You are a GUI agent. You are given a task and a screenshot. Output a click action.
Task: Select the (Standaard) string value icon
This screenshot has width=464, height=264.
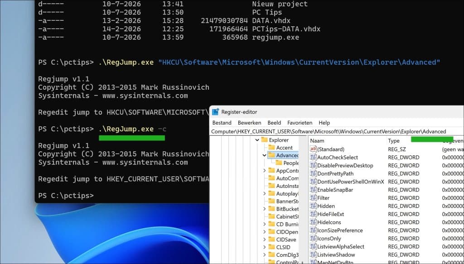pos(313,149)
